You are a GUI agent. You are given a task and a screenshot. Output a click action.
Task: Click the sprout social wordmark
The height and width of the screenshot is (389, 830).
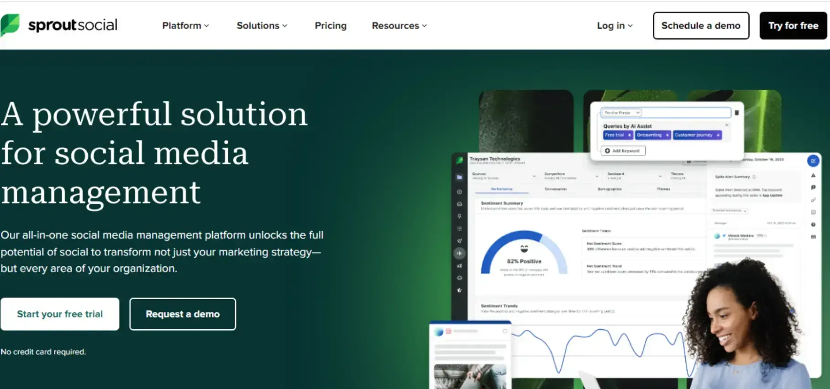(x=73, y=25)
